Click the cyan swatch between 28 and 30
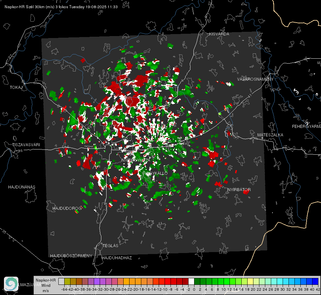The image size is (321, 295). point(280,281)
